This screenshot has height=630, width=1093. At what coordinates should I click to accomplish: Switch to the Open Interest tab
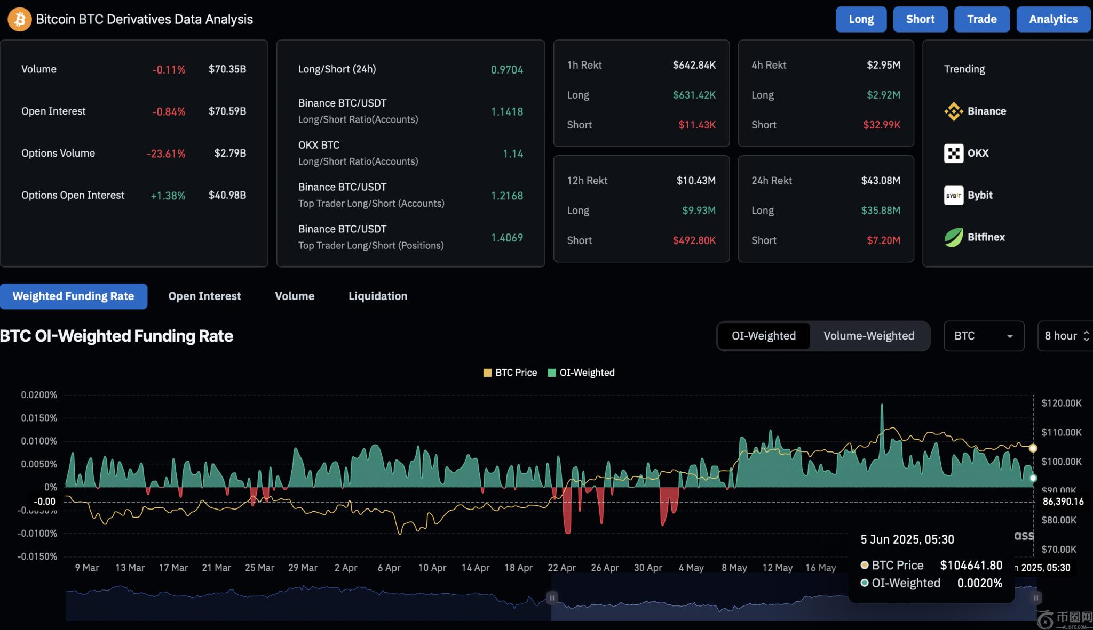click(204, 296)
